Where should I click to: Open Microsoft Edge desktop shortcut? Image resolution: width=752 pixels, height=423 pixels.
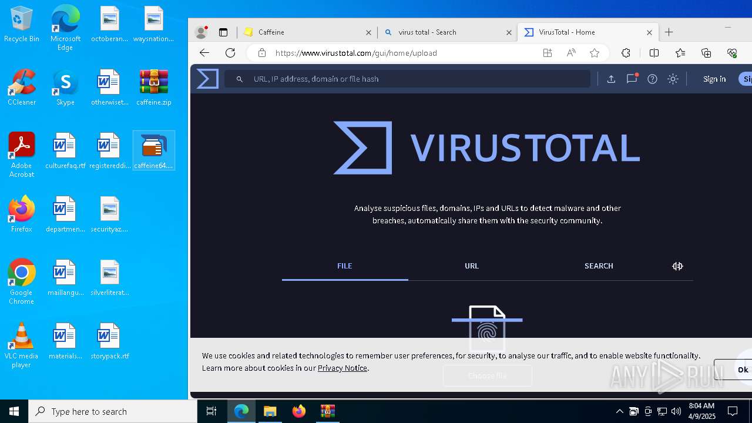click(x=65, y=28)
